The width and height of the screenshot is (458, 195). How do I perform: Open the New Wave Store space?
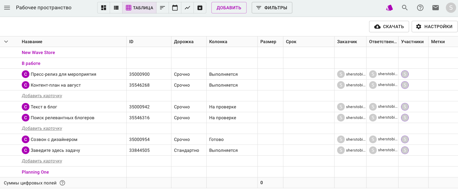pyautogui.click(x=38, y=52)
